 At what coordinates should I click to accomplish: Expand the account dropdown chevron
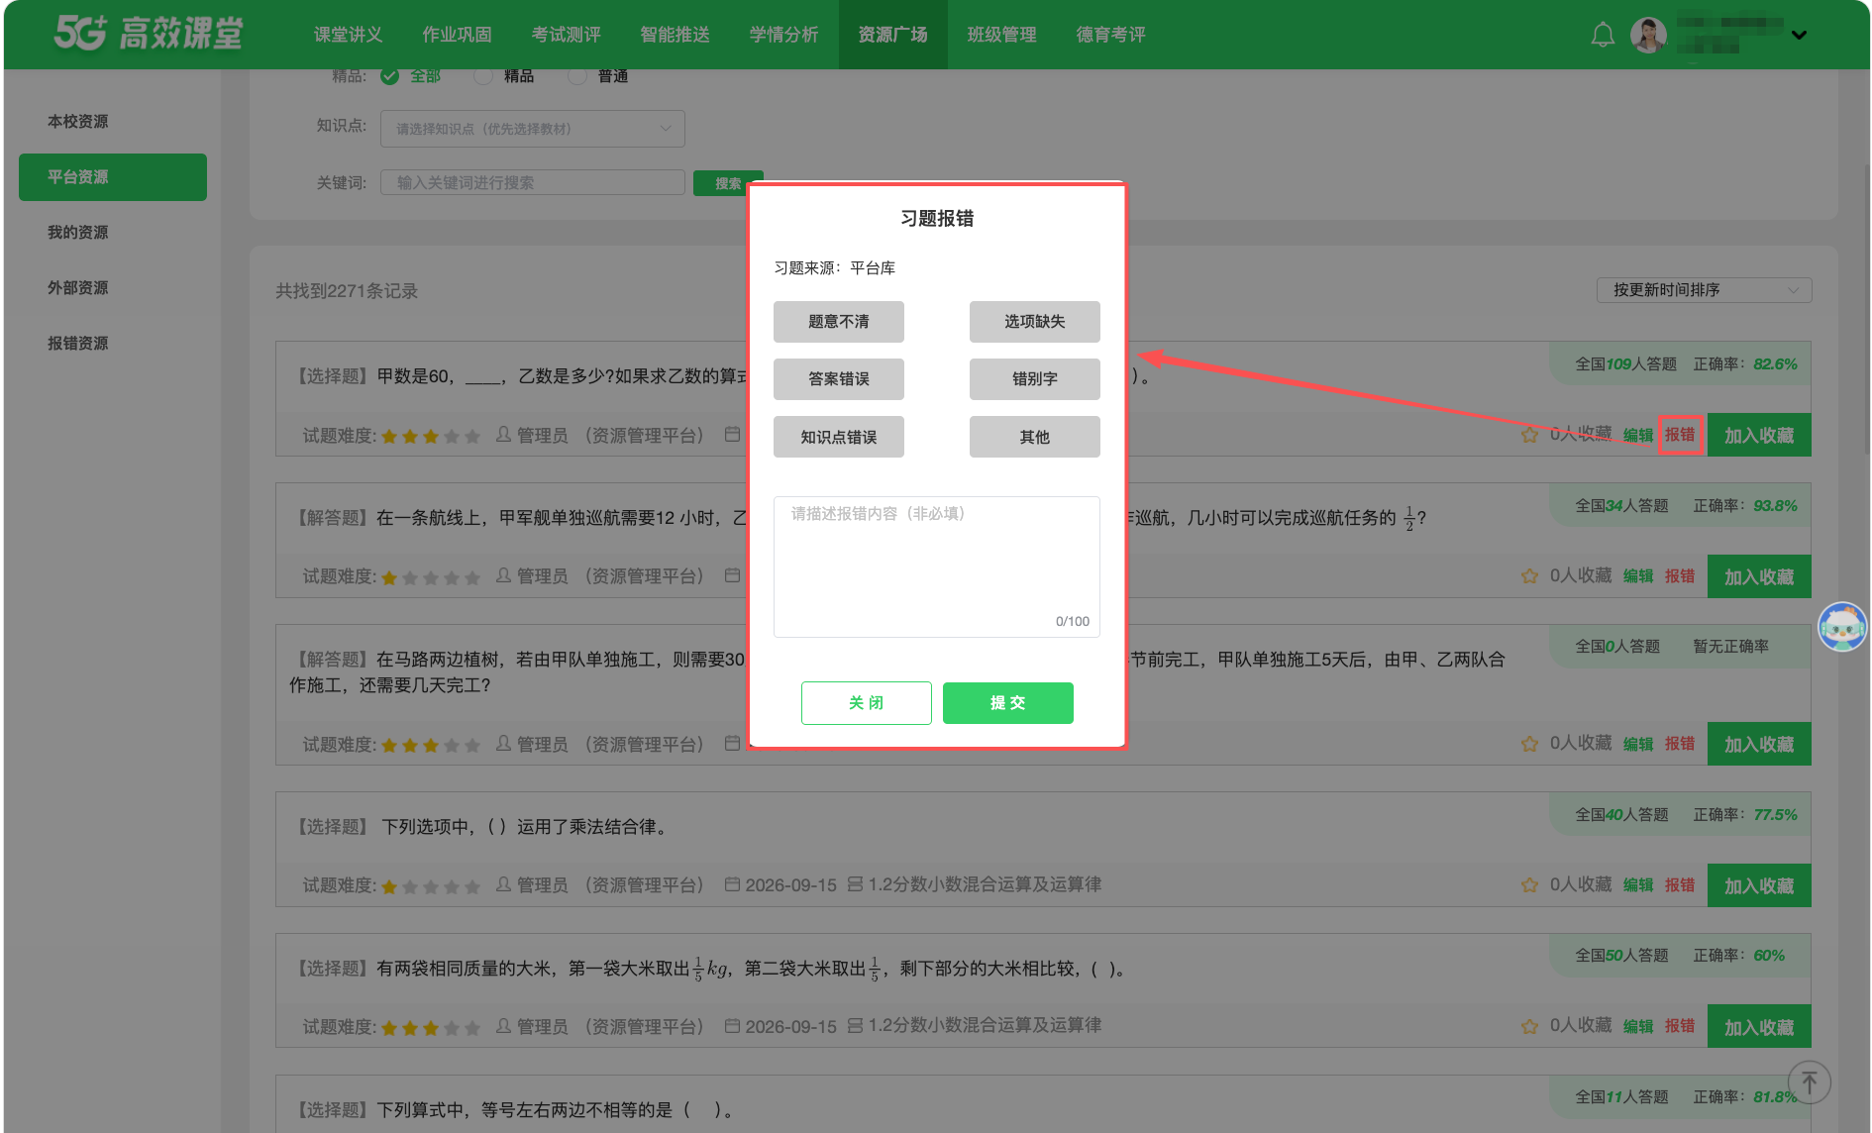(1799, 36)
